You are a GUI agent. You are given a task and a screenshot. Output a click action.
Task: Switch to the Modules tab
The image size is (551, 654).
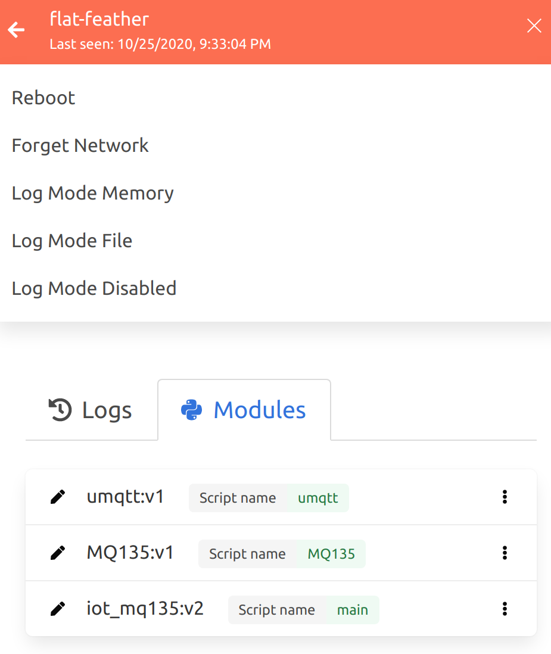click(244, 410)
